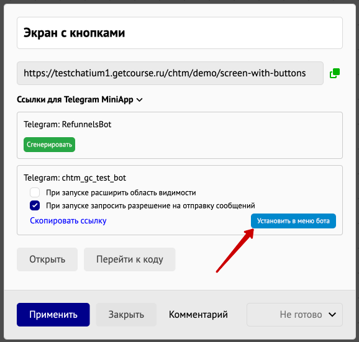Click the label "При запуске запросить разрешение на отправку сообщений"
The width and height of the screenshot is (359, 342).
pyautogui.click(x=150, y=205)
